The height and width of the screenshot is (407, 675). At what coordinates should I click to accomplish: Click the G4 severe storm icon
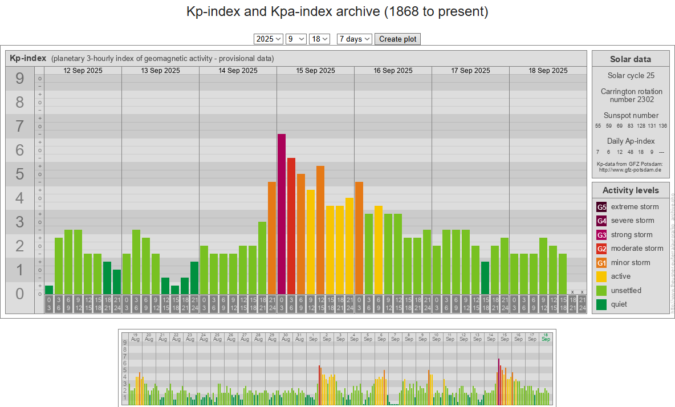(x=601, y=221)
